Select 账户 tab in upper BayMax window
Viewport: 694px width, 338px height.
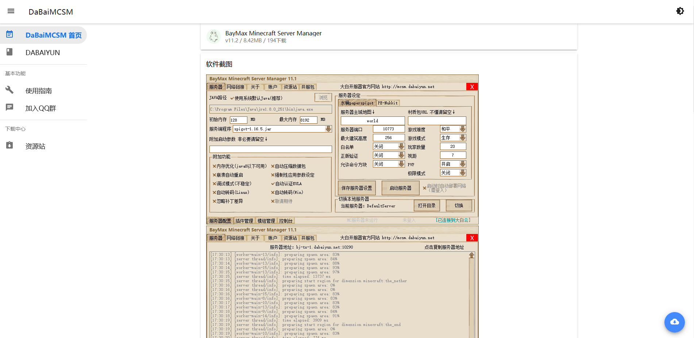point(273,87)
